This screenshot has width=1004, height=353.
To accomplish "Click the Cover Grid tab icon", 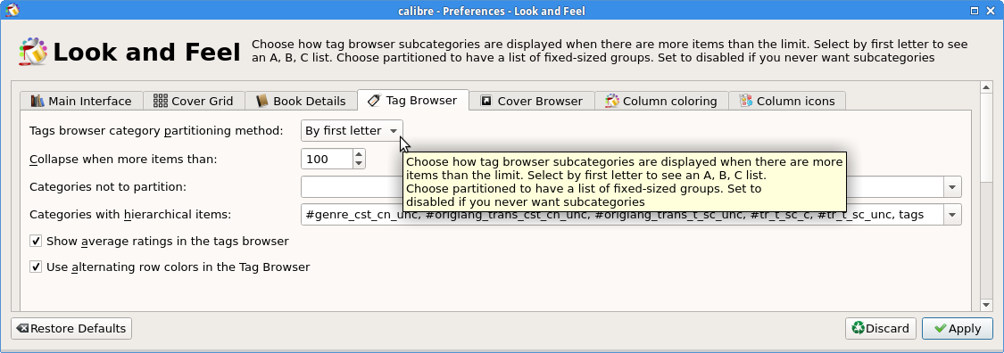I will click(161, 101).
